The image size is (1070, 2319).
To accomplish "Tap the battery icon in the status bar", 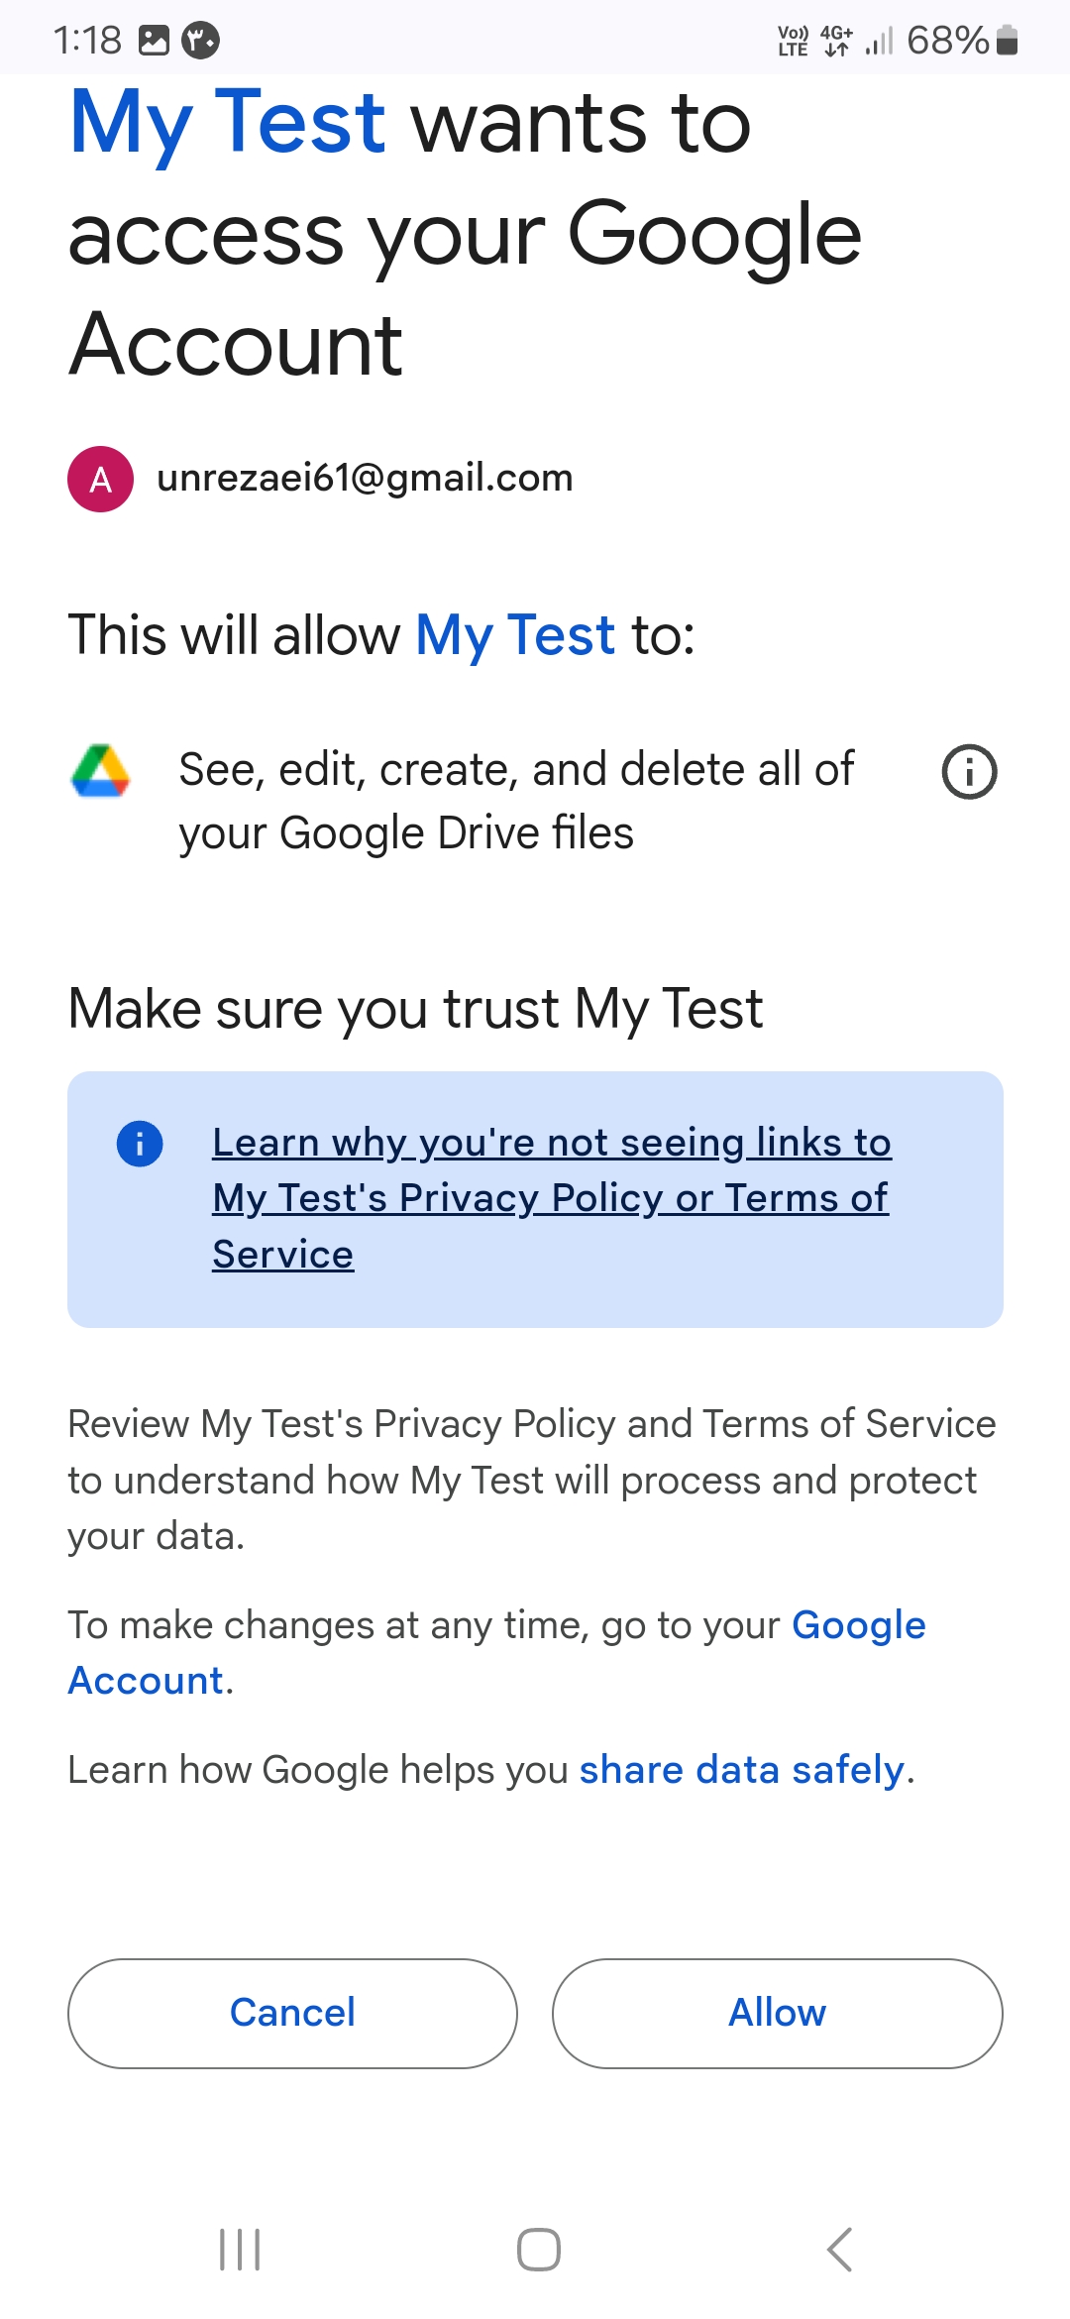I will coord(1007,41).
